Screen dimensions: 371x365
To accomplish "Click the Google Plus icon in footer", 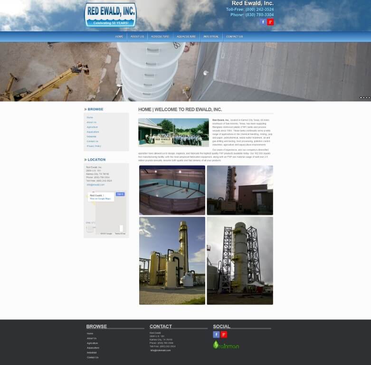I will [x=224, y=335].
